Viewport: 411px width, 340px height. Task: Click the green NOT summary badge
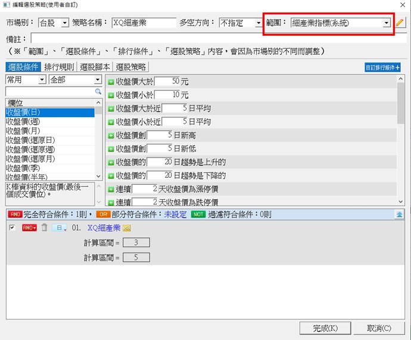tap(198, 215)
